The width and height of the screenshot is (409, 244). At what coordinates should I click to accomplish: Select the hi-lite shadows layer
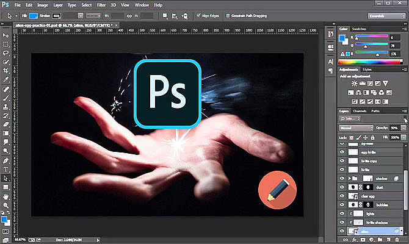point(371,223)
